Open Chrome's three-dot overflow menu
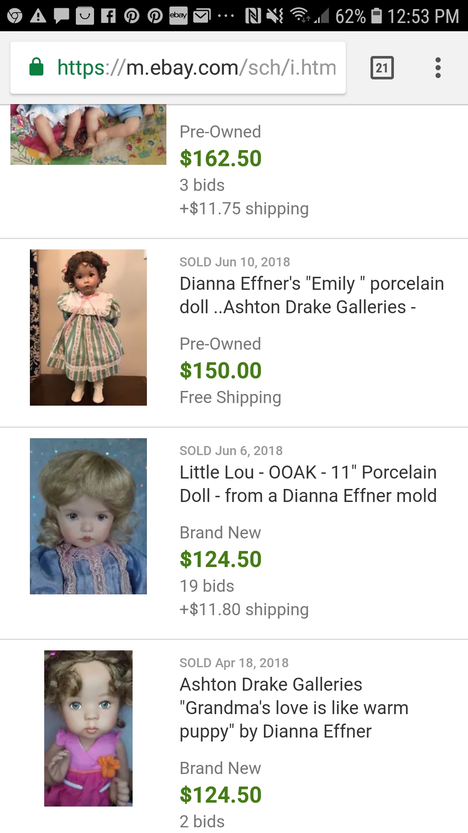The image size is (468, 833). click(438, 68)
